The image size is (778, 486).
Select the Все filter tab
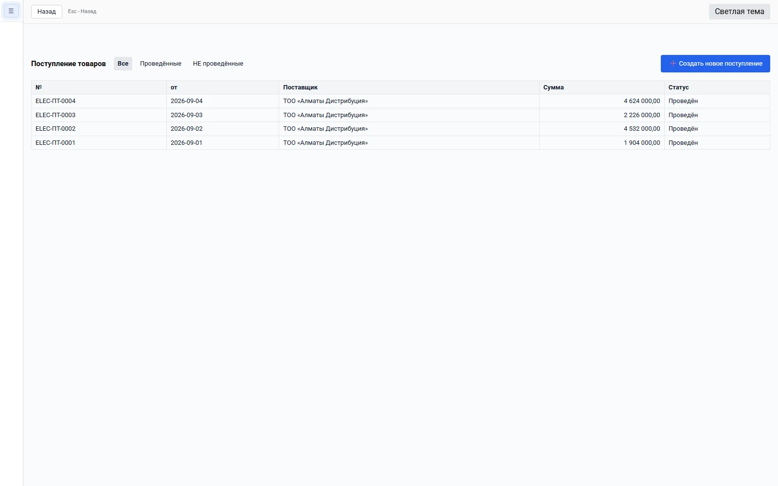[123, 64]
